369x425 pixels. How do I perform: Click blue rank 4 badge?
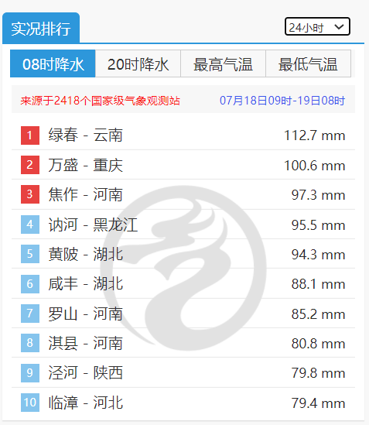(30, 224)
